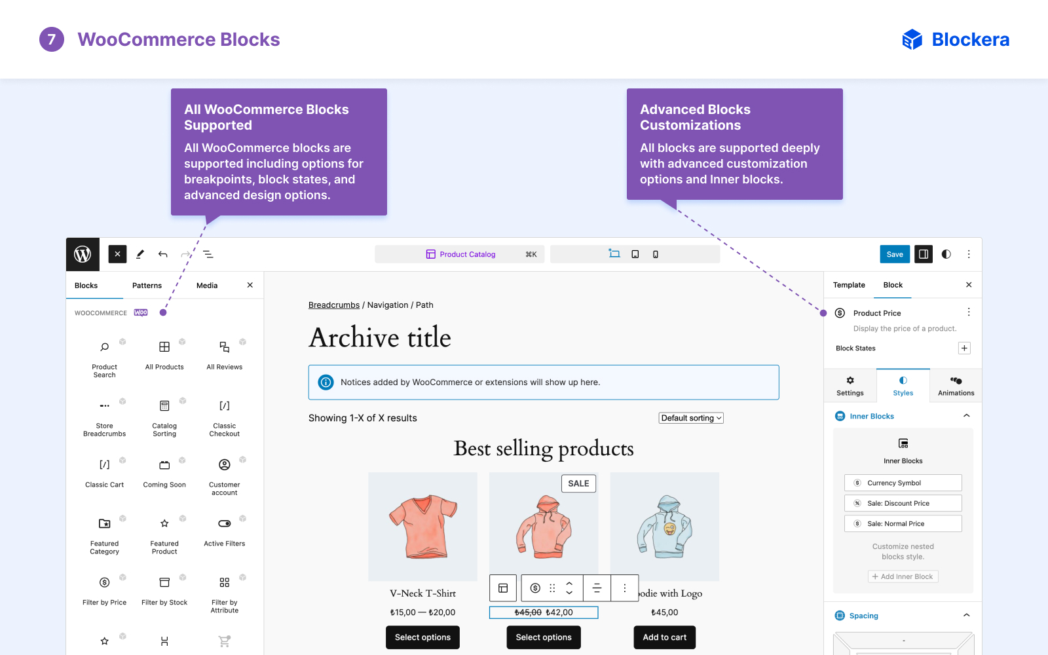Click the Product Price block type icon
Screen dimensions: 1048x655
coord(535,588)
